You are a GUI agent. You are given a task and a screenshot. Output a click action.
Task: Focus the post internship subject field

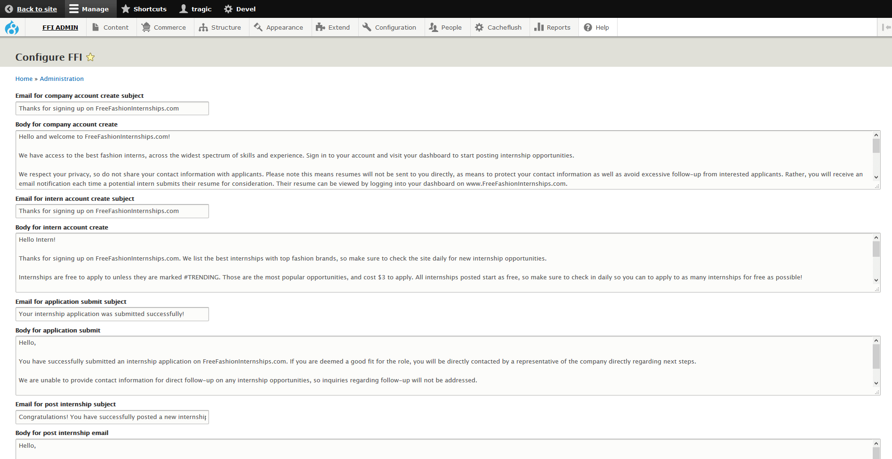click(112, 417)
